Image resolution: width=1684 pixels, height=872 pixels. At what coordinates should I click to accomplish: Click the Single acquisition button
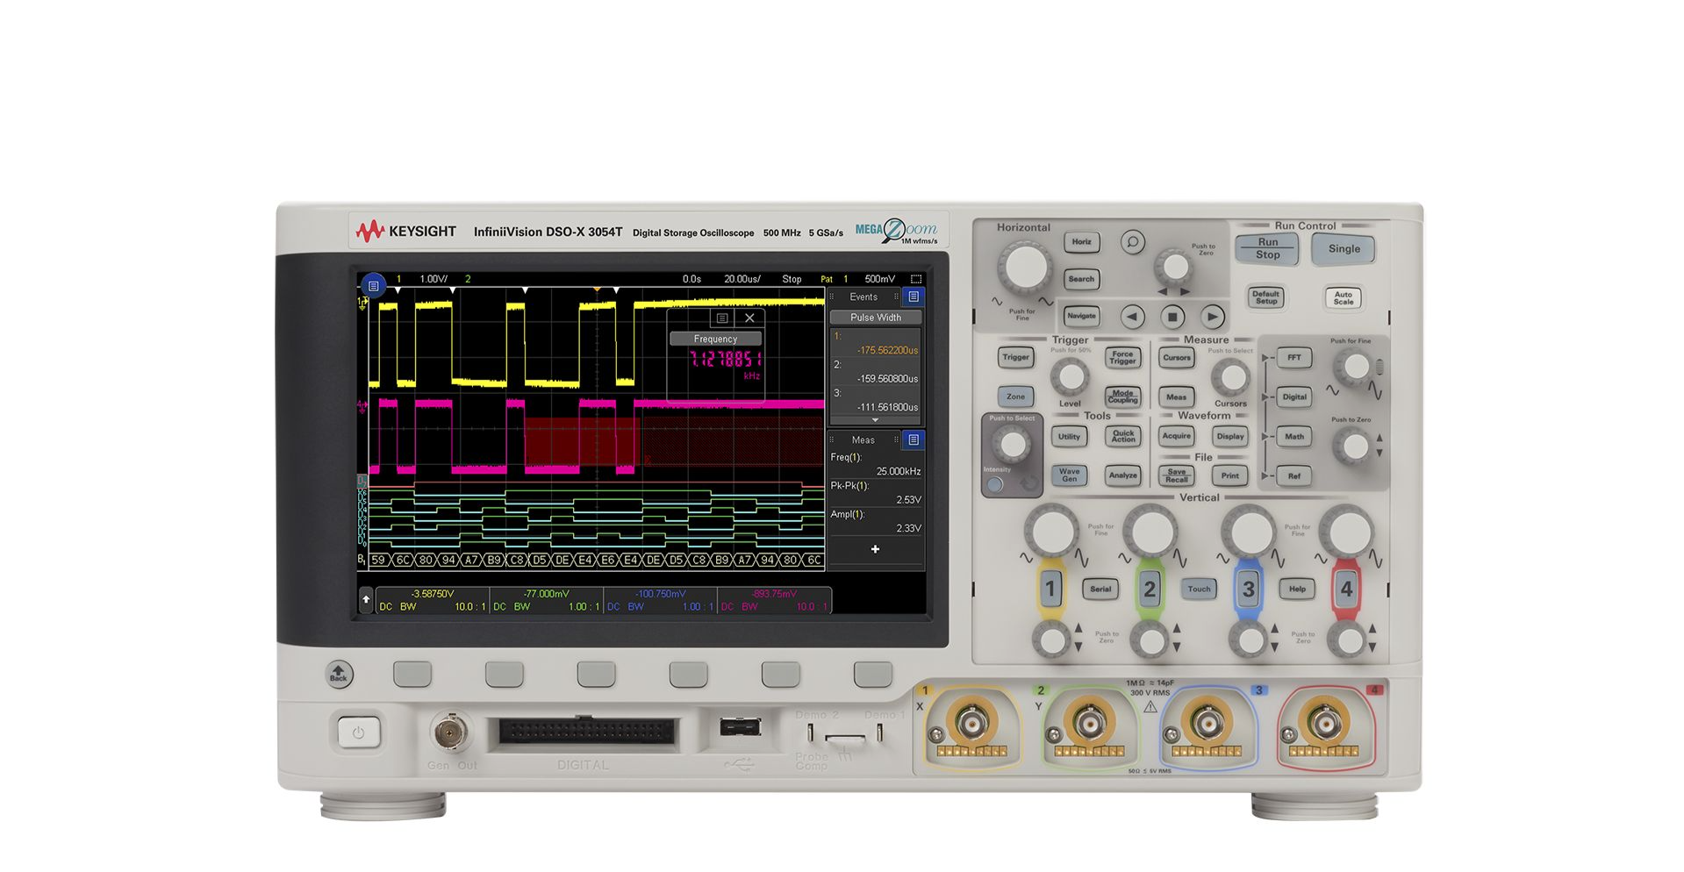(1344, 248)
